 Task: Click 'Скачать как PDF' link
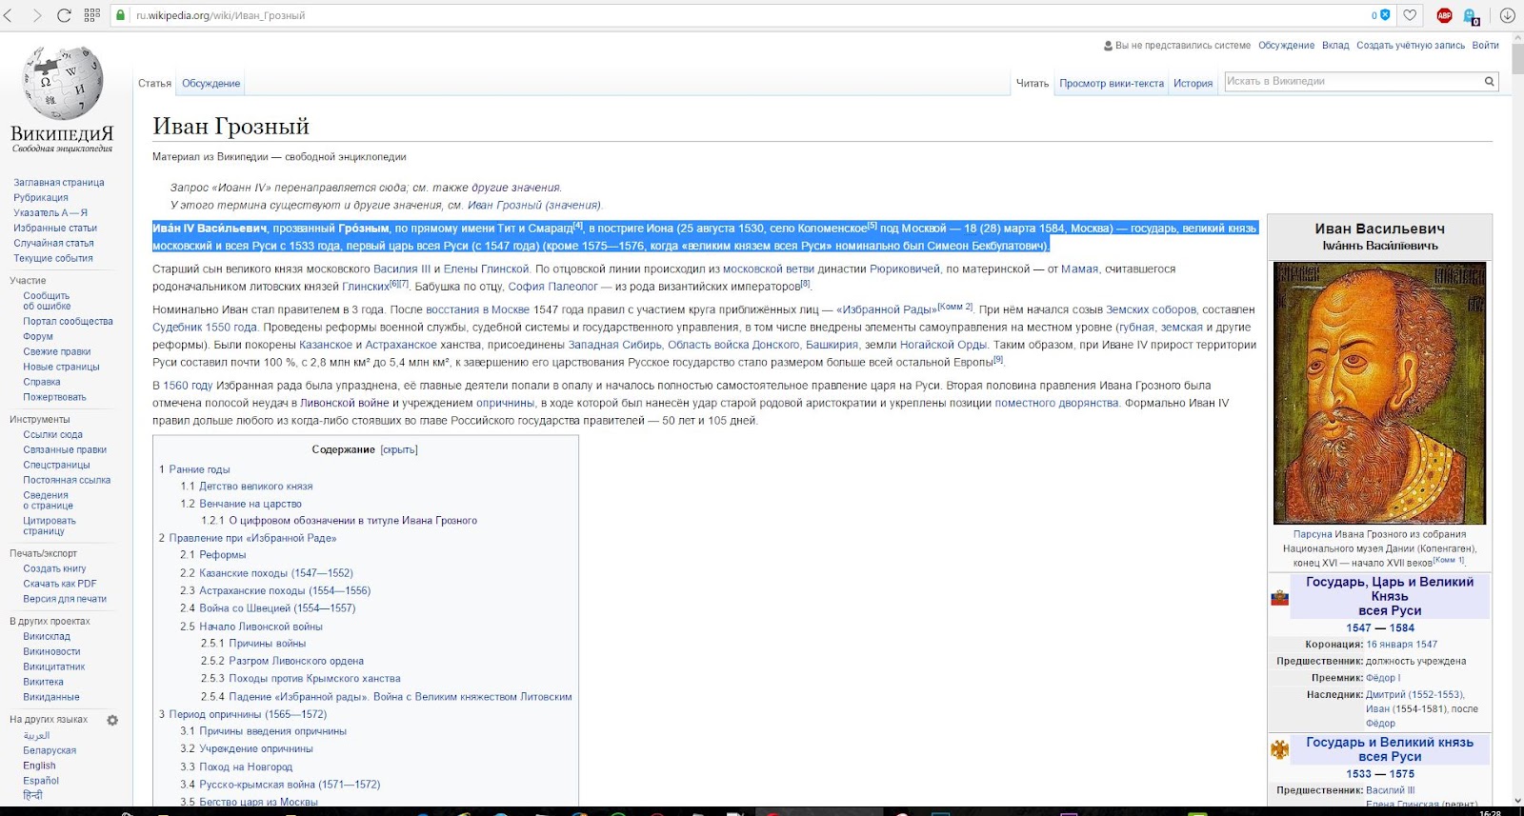pos(60,584)
